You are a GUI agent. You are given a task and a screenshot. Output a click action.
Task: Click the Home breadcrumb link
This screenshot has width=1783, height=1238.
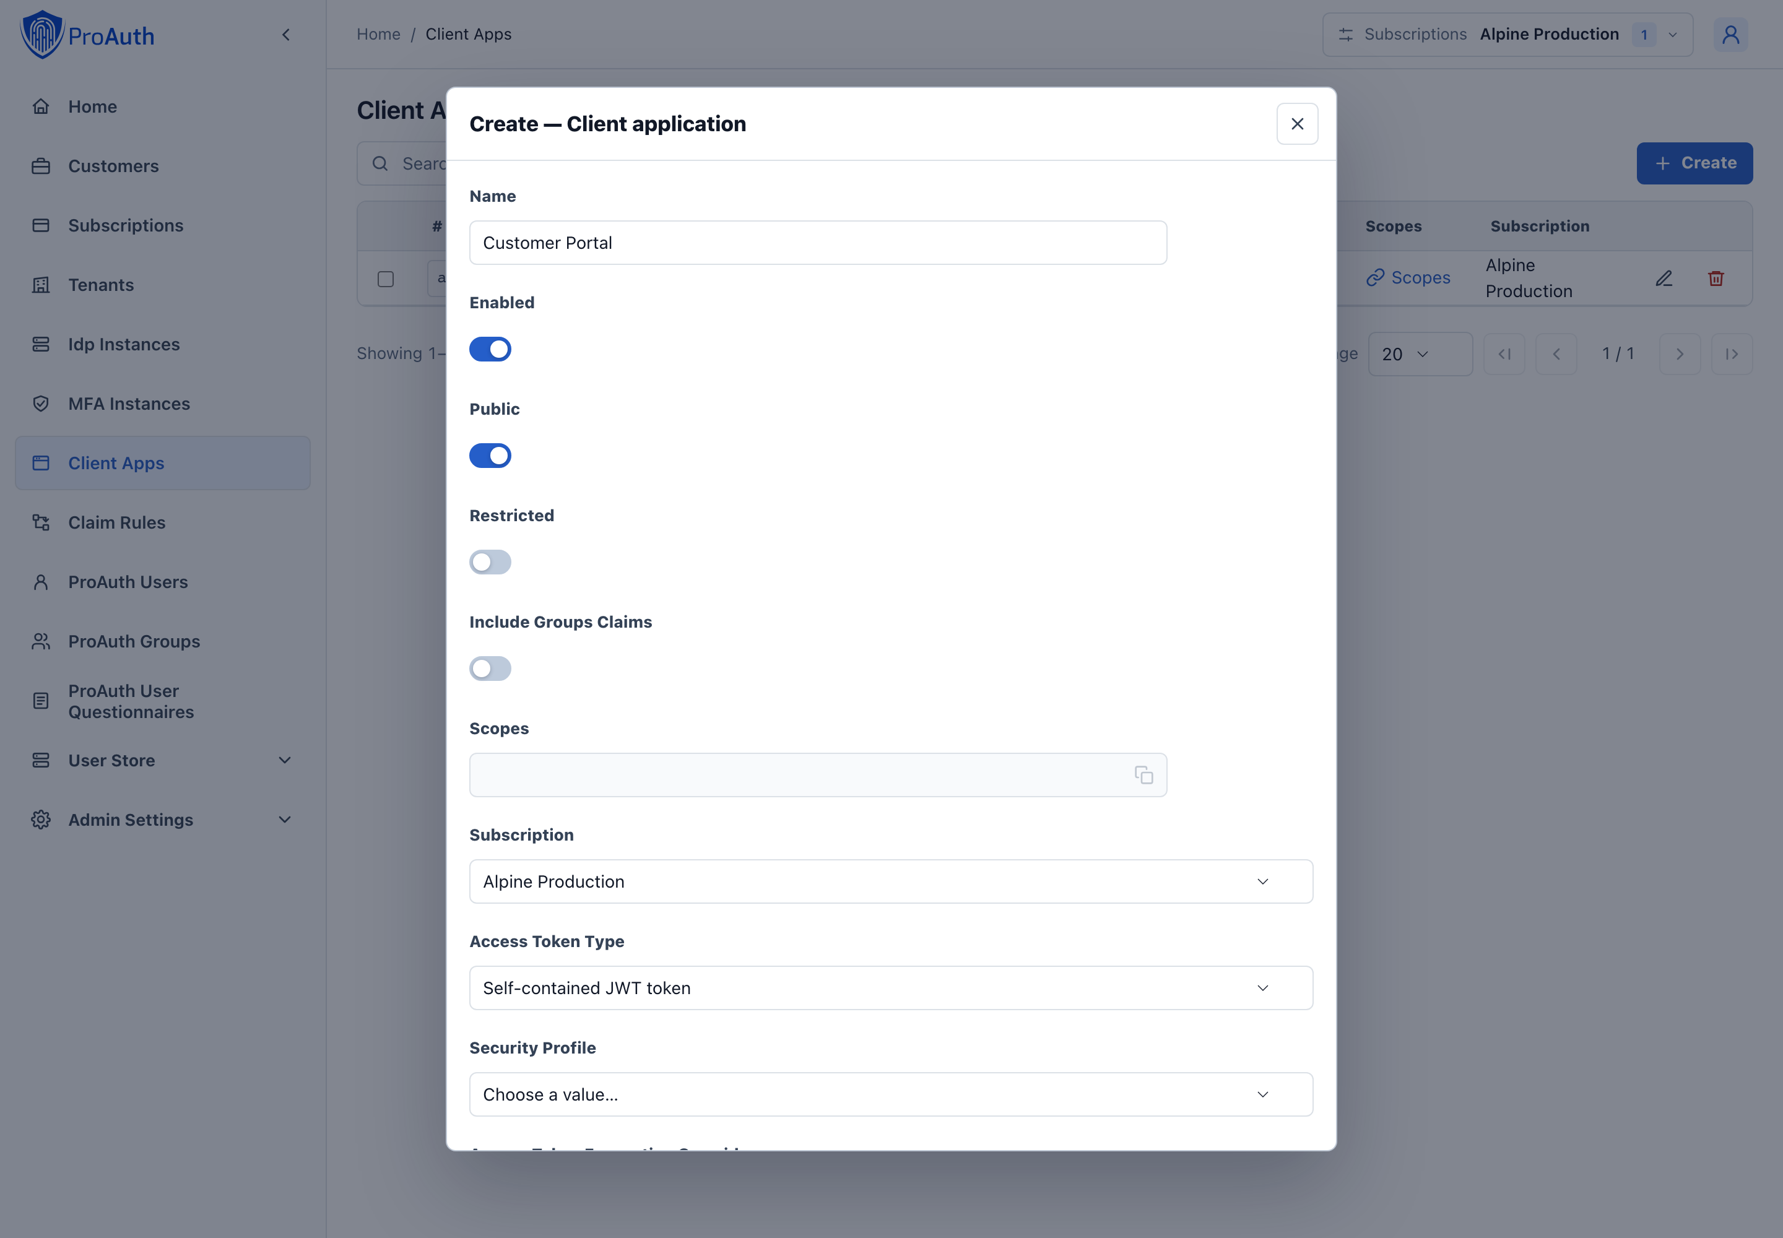coord(379,34)
